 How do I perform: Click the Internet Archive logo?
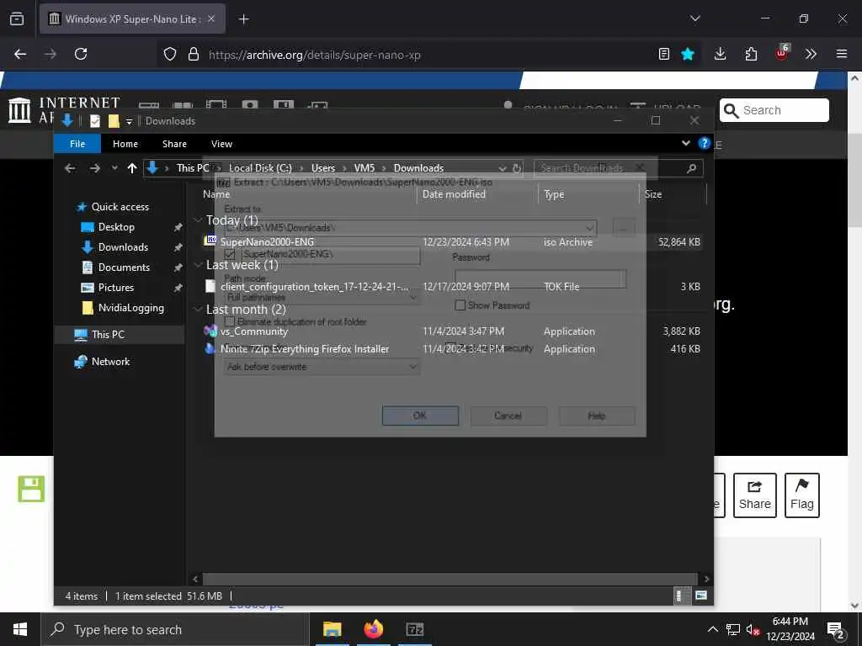click(20, 110)
